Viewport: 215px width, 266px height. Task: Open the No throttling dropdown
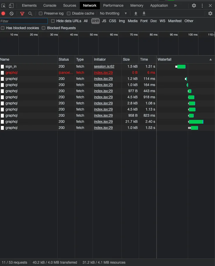tap(113, 13)
